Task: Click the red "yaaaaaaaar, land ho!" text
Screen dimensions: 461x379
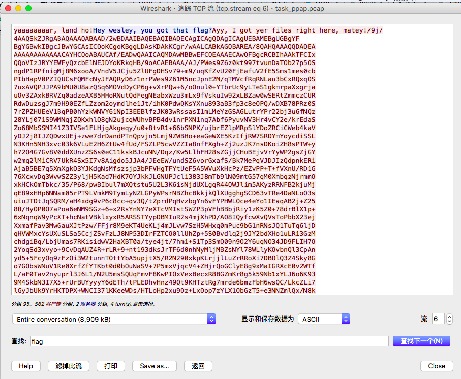Action: [x=52, y=30]
